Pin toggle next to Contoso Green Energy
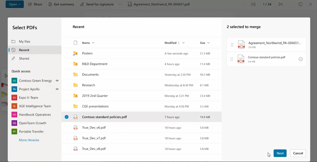 [x=57, y=81]
